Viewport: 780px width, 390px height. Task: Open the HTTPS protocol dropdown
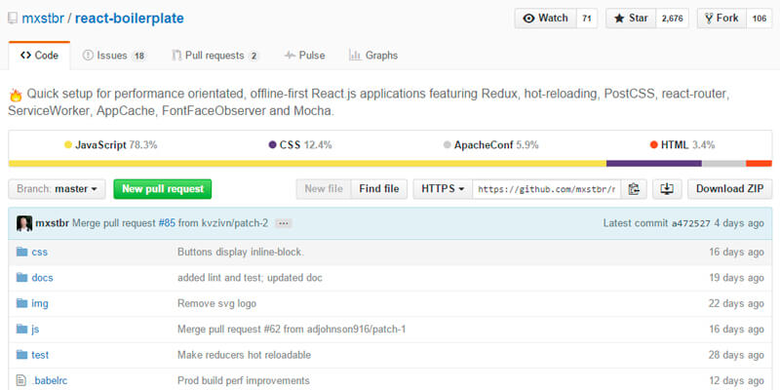pyautogui.click(x=442, y=189)
